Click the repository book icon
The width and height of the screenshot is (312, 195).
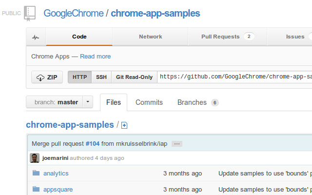(30, 13)
